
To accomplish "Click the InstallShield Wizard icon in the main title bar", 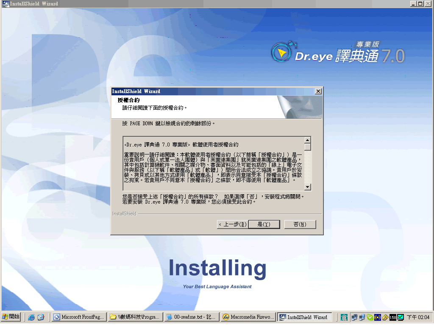I will 6,3.
